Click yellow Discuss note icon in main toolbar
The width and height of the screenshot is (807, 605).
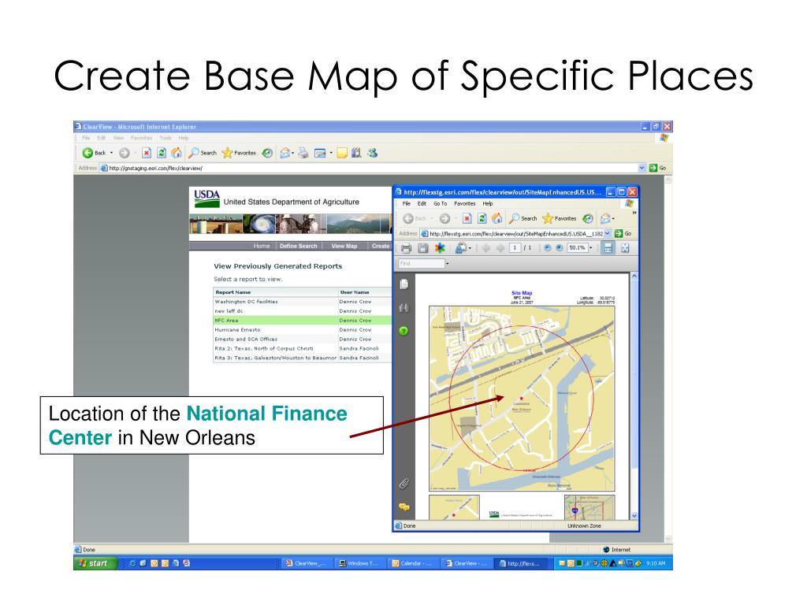coord(342,153)
